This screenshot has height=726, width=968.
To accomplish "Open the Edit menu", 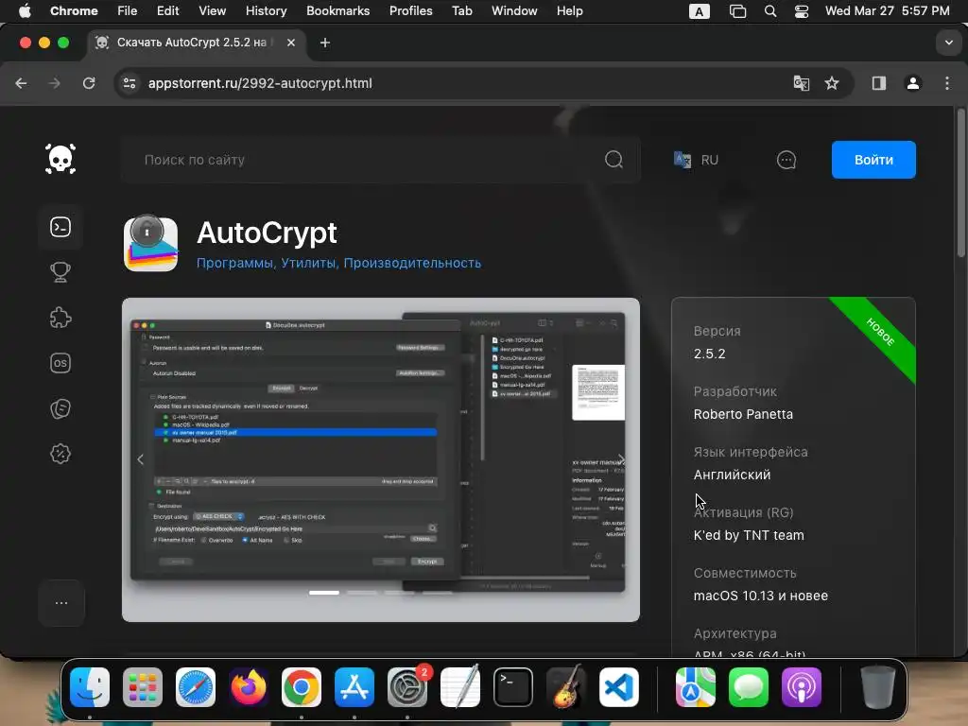I will pyautogui.click(x=167, y=11).
